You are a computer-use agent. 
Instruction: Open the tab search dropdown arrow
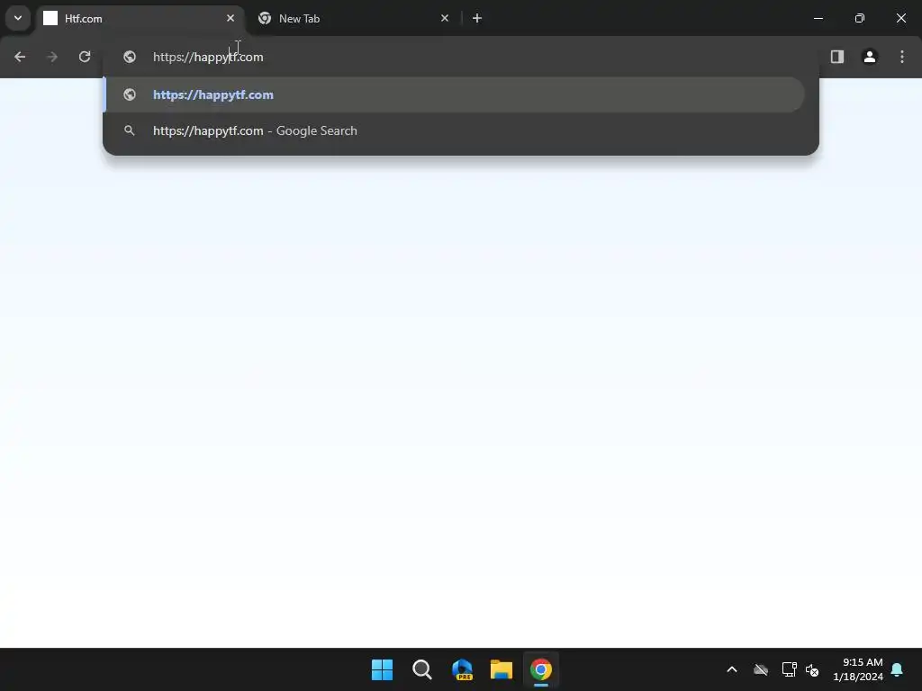[x=18, y=18]
